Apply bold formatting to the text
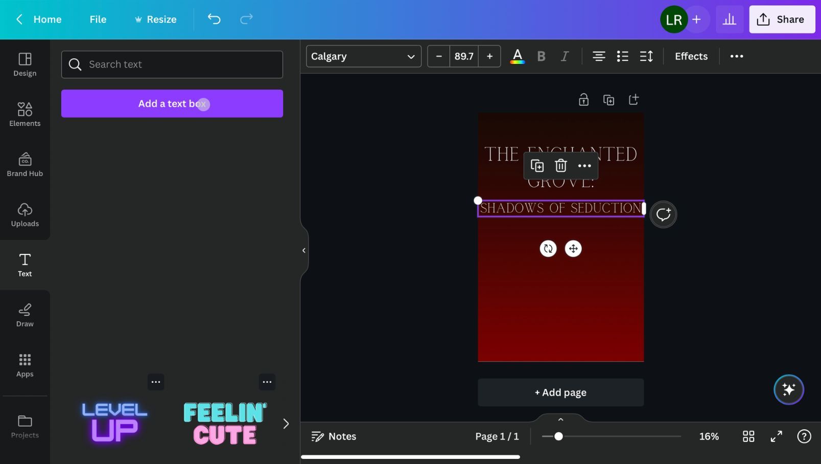 click(x=541, y=56)
